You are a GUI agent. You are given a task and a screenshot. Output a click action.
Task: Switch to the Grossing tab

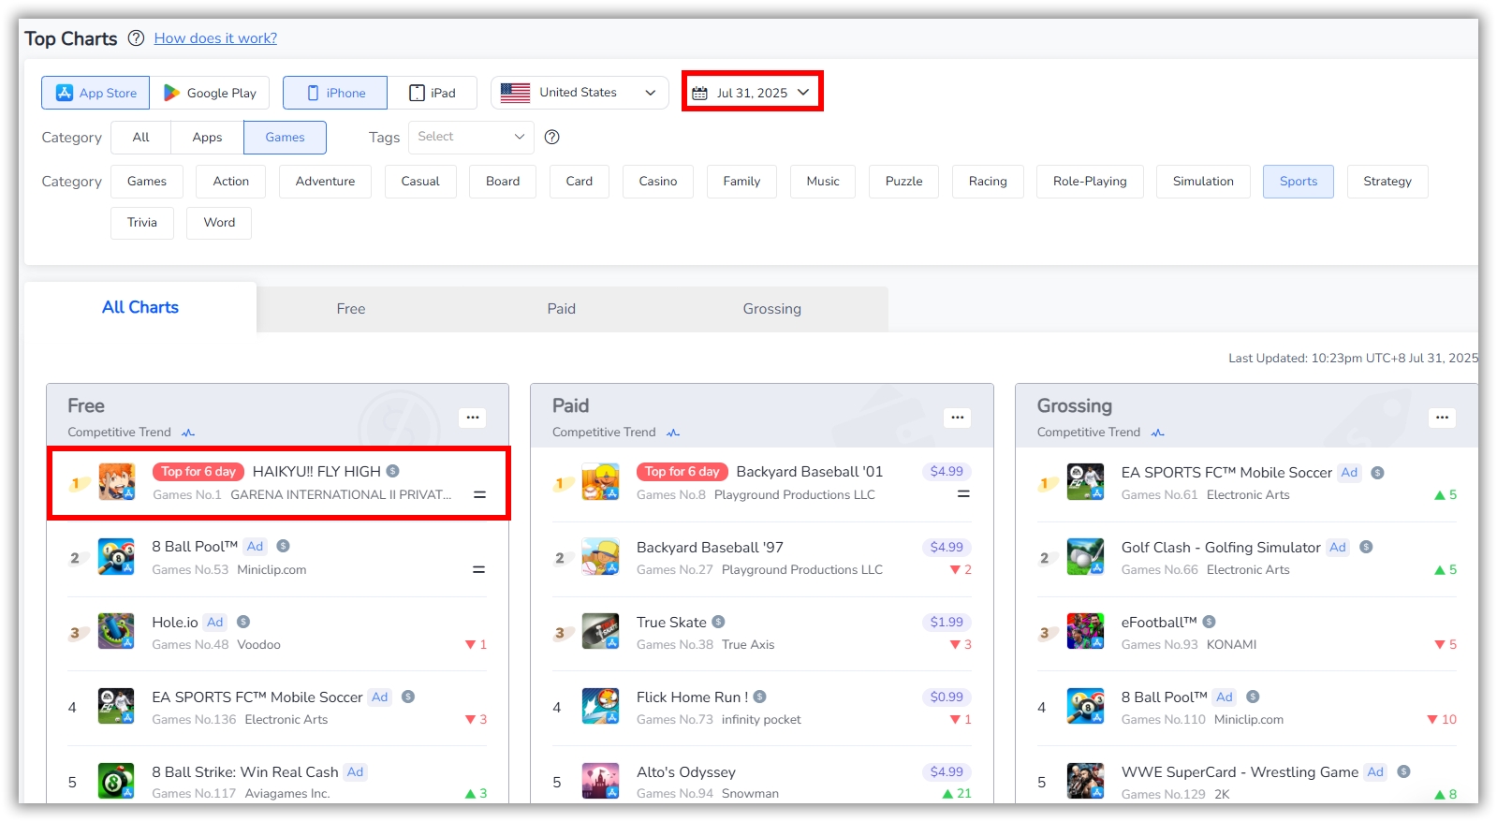point(772,309)
